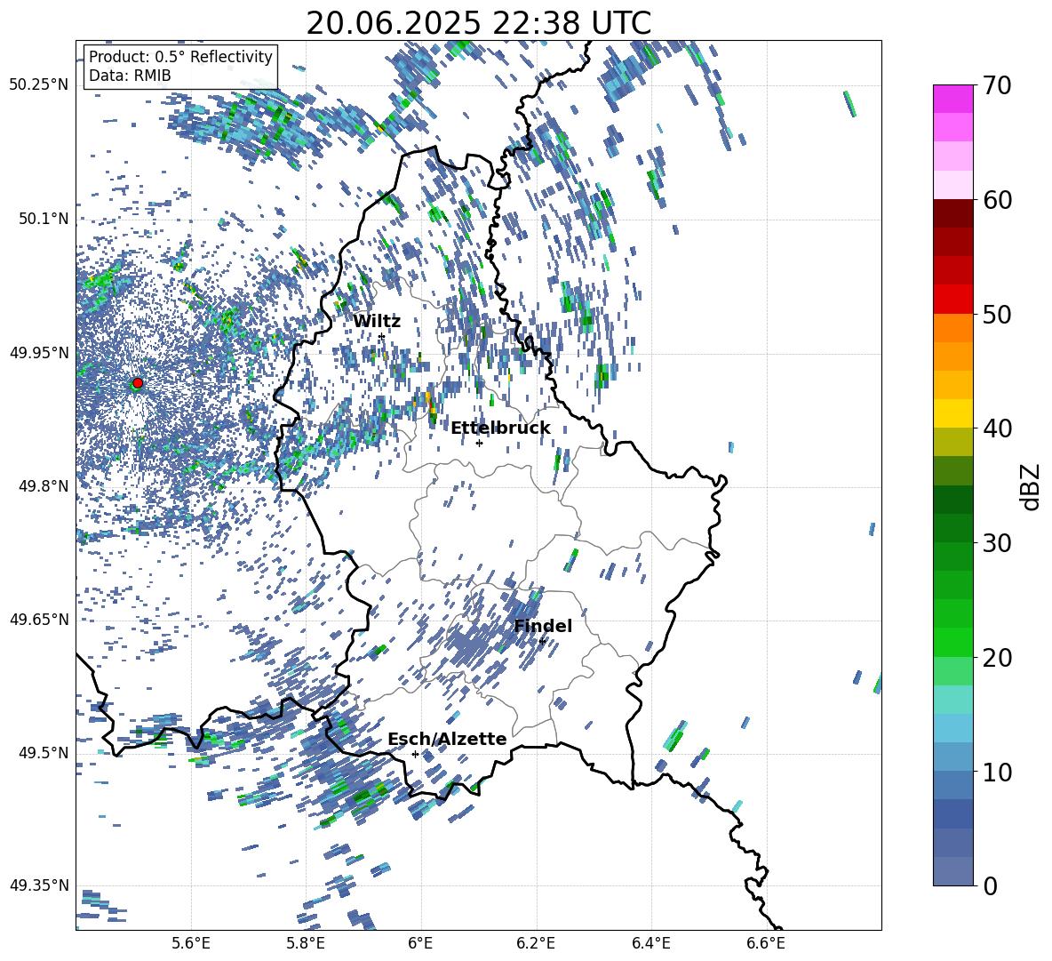Click the 60 colorbar tick label
The height and width of the screenshot is (961, 1052).
[997, 200]
